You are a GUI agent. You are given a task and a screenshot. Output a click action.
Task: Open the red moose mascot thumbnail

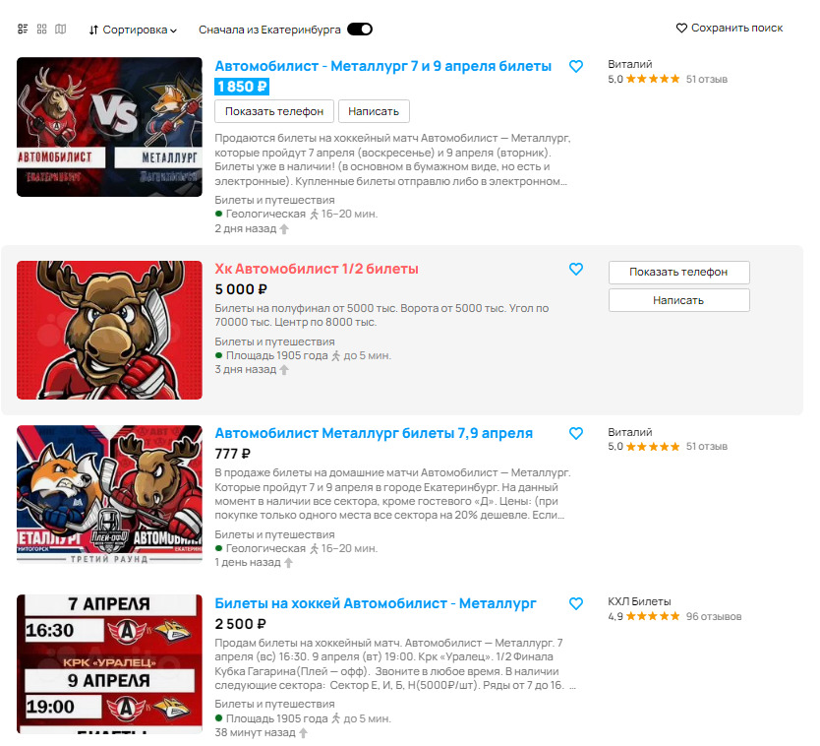109,331
